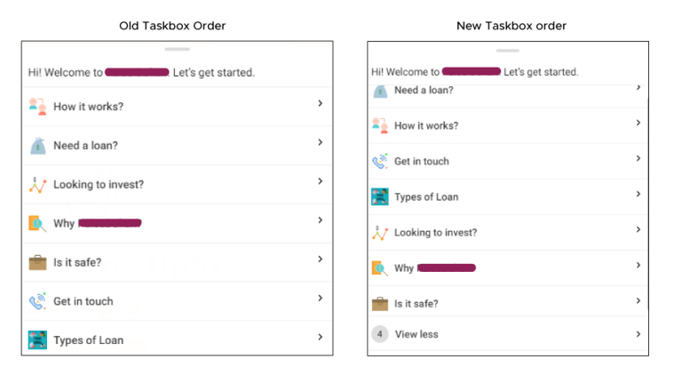Expand How it works chevron in old taskbox

click(320, 104)
